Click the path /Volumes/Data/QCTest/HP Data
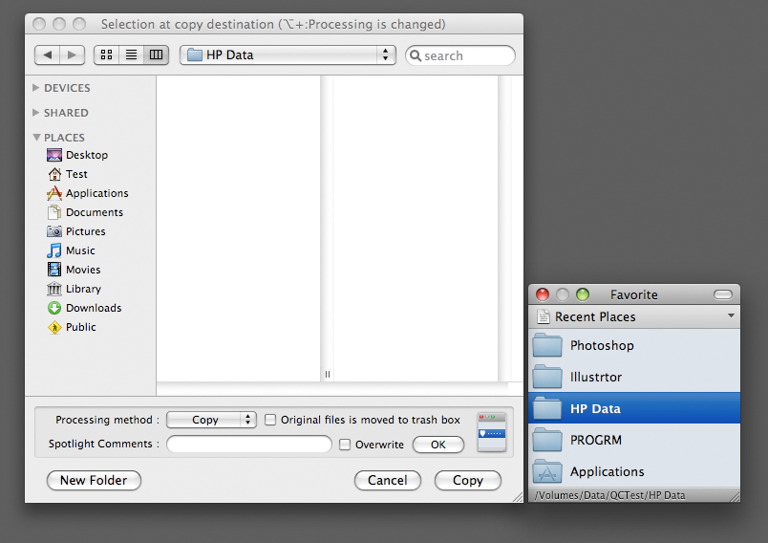Screen dimensions: 768x543 click(x=609, y=495)
